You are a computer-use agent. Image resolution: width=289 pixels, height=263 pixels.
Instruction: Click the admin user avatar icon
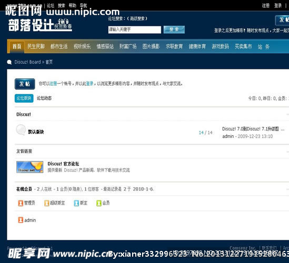point(21,220)
